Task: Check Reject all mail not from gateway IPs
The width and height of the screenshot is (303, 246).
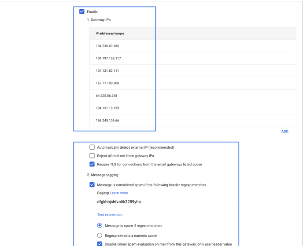Action: (x=92, y=156)
